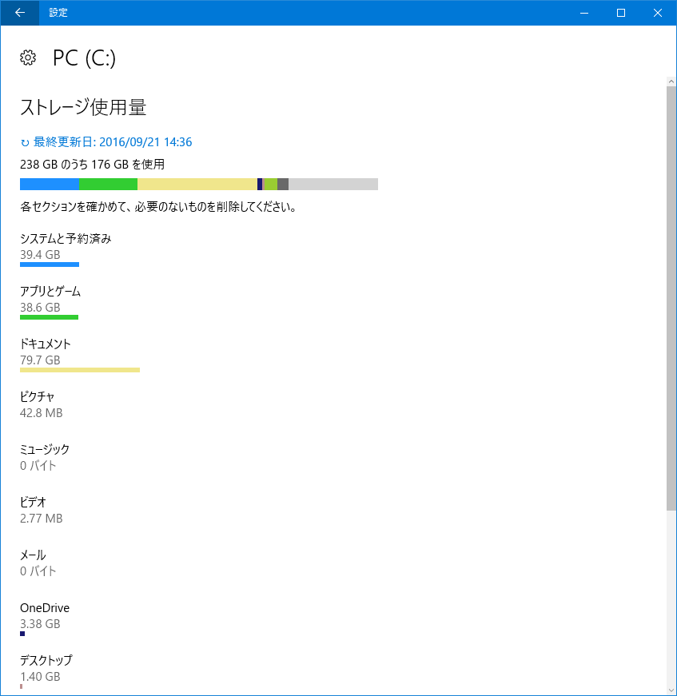Click the refresh icon beside last updated date

tap(25, 143)
